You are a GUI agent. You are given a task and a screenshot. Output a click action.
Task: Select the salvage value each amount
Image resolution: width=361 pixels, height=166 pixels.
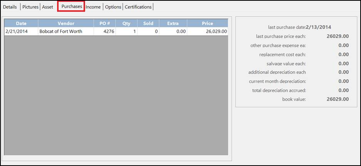tap(343, 64)
